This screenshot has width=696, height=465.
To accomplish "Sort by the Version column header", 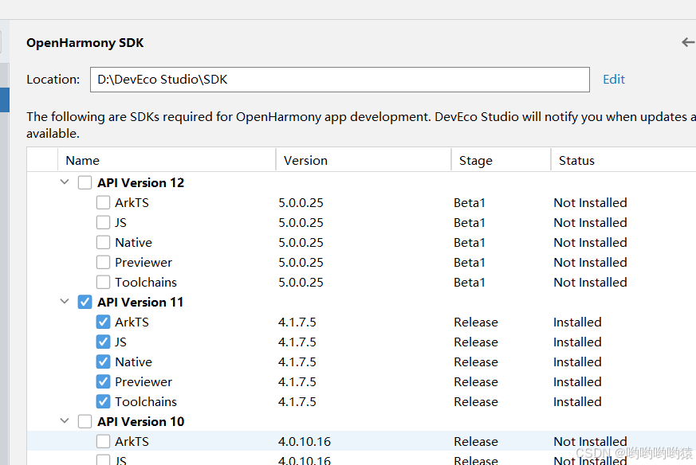I will [305, 161].
